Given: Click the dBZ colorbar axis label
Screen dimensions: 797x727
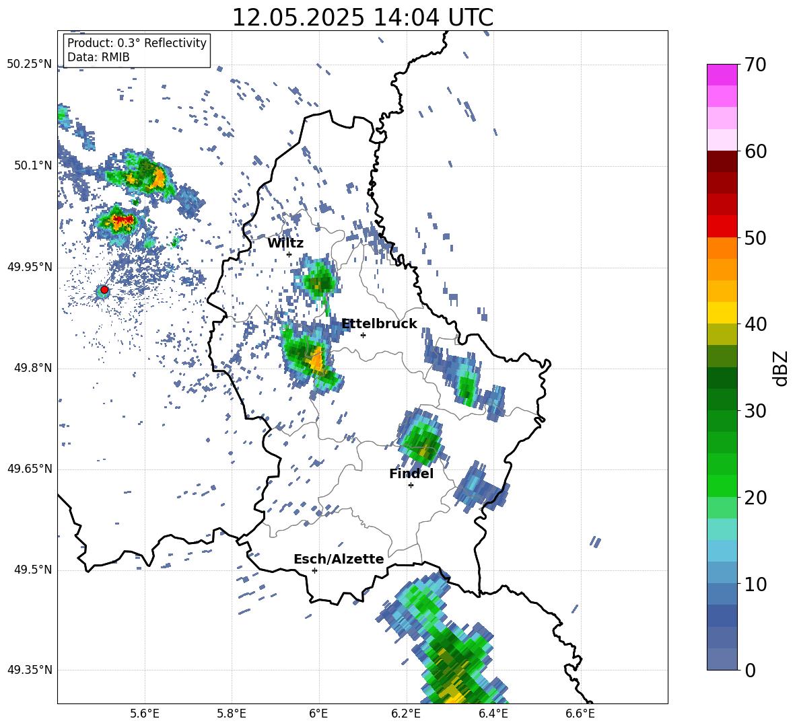Looking at the screenshot, I should coord(781,369).
